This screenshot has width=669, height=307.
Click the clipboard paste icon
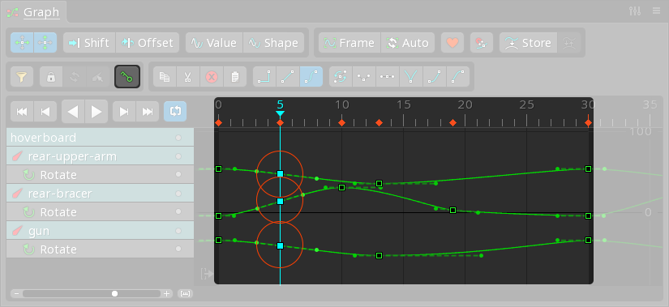tap(234, 77)
